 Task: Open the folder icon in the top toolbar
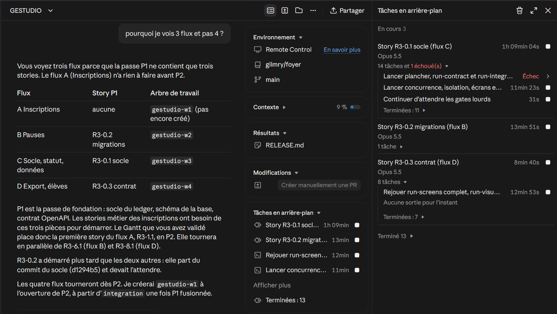[x=299, y=11]
